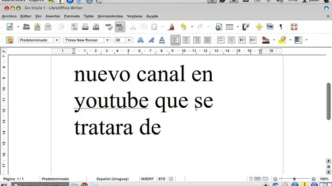
Task: Open the font size 60 dropdown
Action: (x=129, y=40)
